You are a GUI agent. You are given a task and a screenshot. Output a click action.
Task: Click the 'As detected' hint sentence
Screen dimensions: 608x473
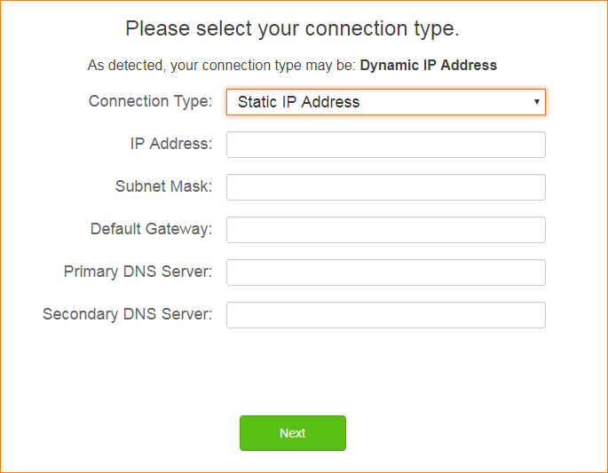pyautogui.click(x=222, y=65)
